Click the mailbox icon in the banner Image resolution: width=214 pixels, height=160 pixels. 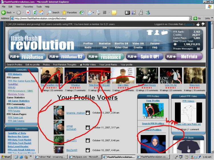[x=164, y=33]
